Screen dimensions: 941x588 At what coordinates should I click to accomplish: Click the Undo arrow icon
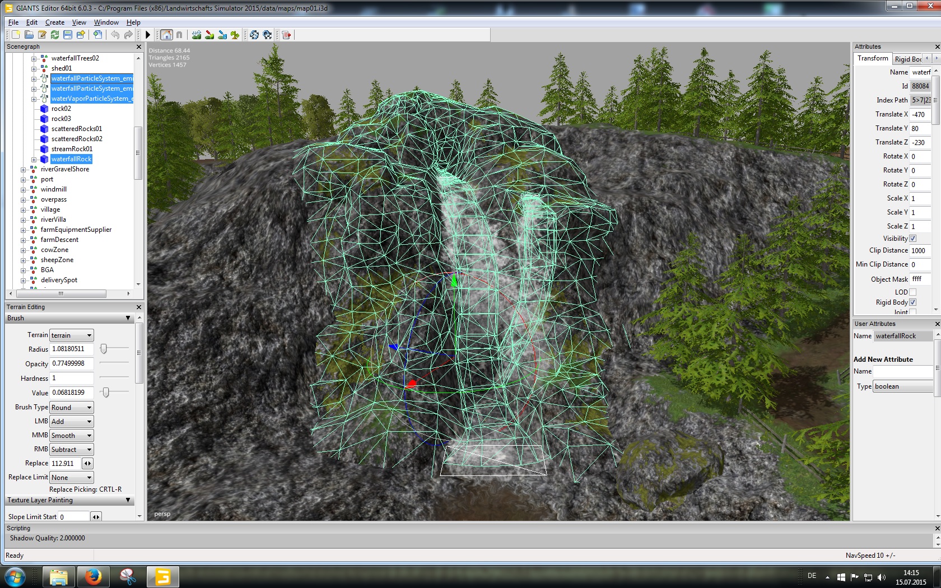click(115, 35)
